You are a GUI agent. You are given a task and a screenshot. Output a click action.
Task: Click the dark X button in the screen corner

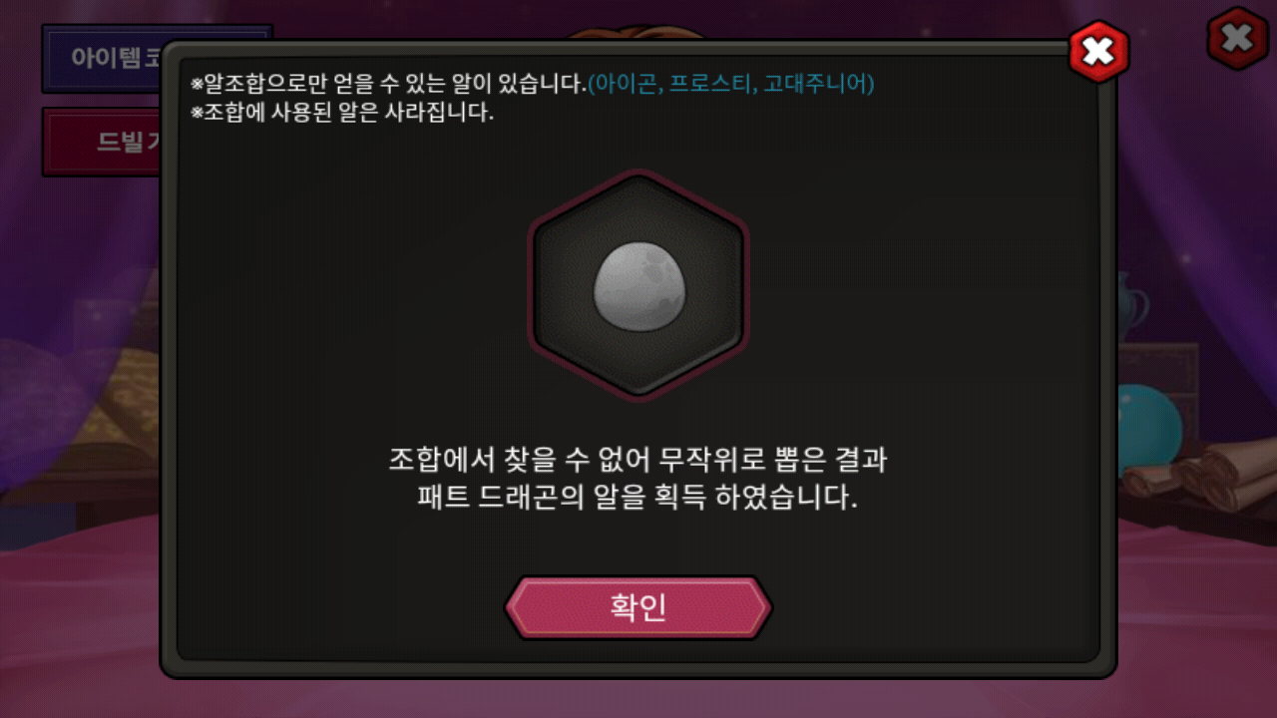[1238, 39]
